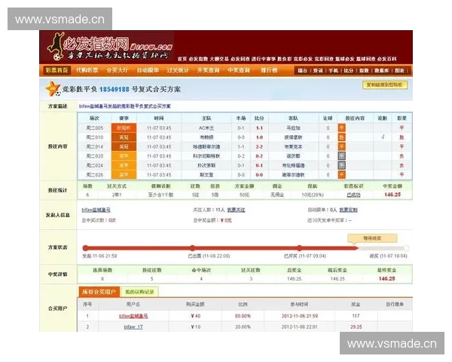Click the 比分 quick link

pos(349,70)
